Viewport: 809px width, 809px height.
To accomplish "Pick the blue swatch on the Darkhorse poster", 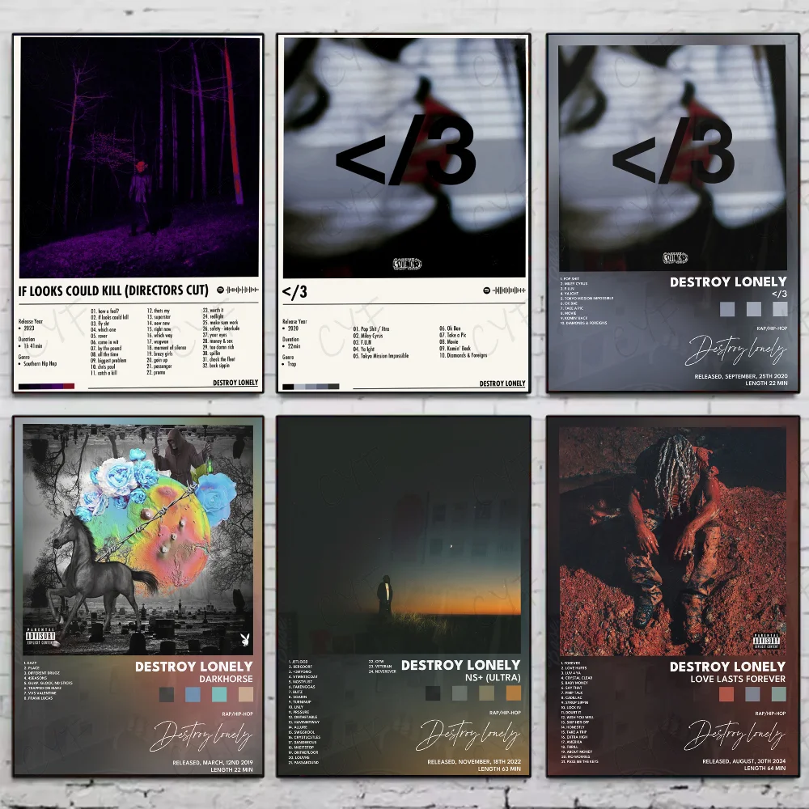I will click(x=193, y=694).
